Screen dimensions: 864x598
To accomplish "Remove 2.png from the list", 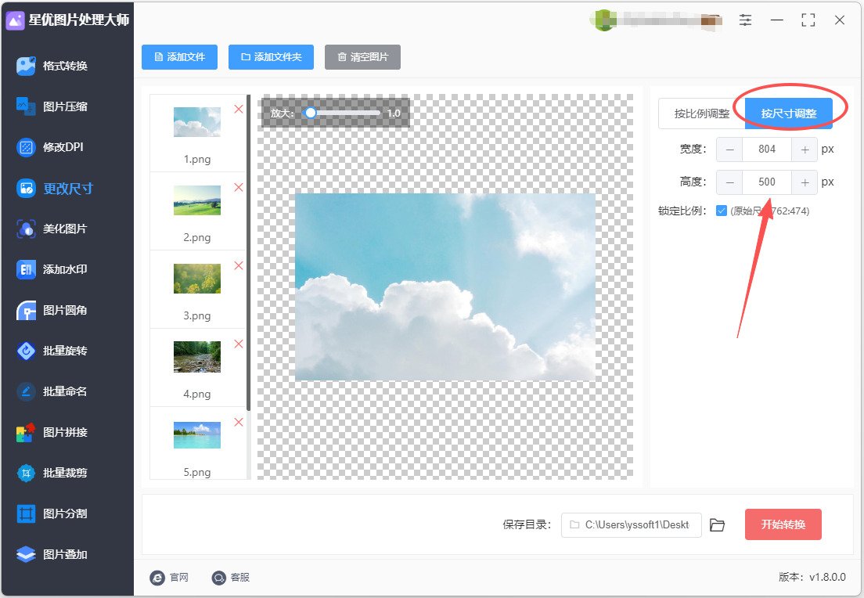I will 239,187.
